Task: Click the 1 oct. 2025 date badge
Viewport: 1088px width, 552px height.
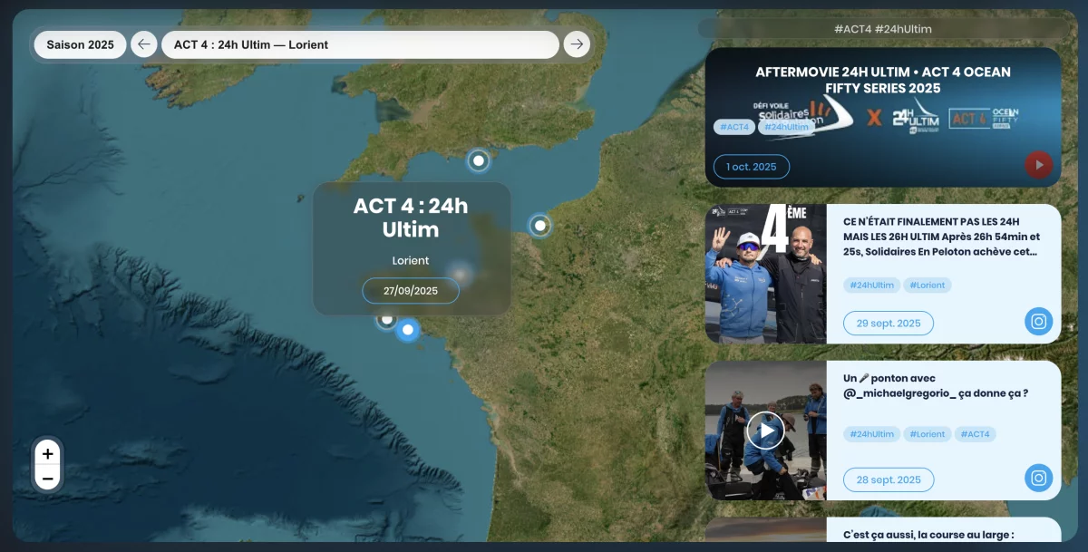Action: (x=752, y=167)
